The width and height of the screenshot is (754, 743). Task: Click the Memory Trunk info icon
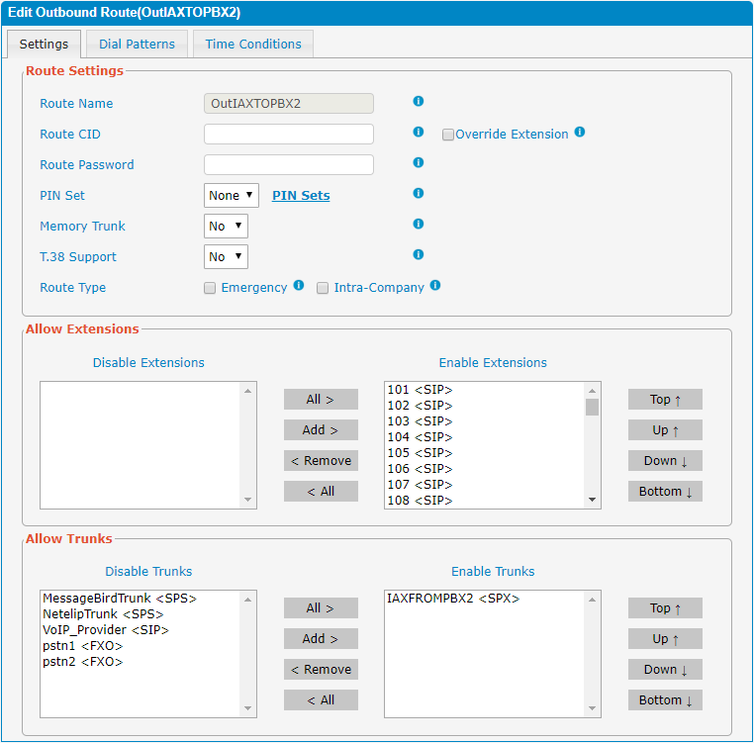(419, 225)
